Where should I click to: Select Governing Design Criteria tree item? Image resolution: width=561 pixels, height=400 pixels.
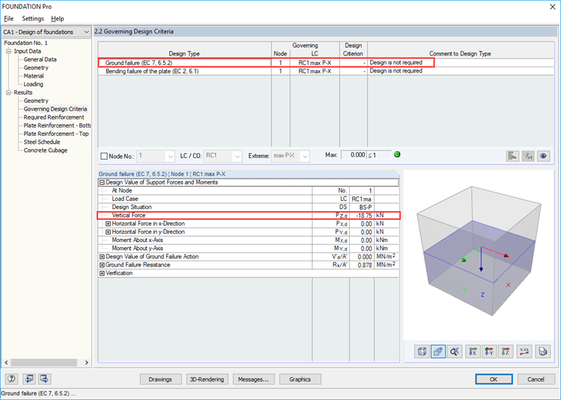(55, 108)
